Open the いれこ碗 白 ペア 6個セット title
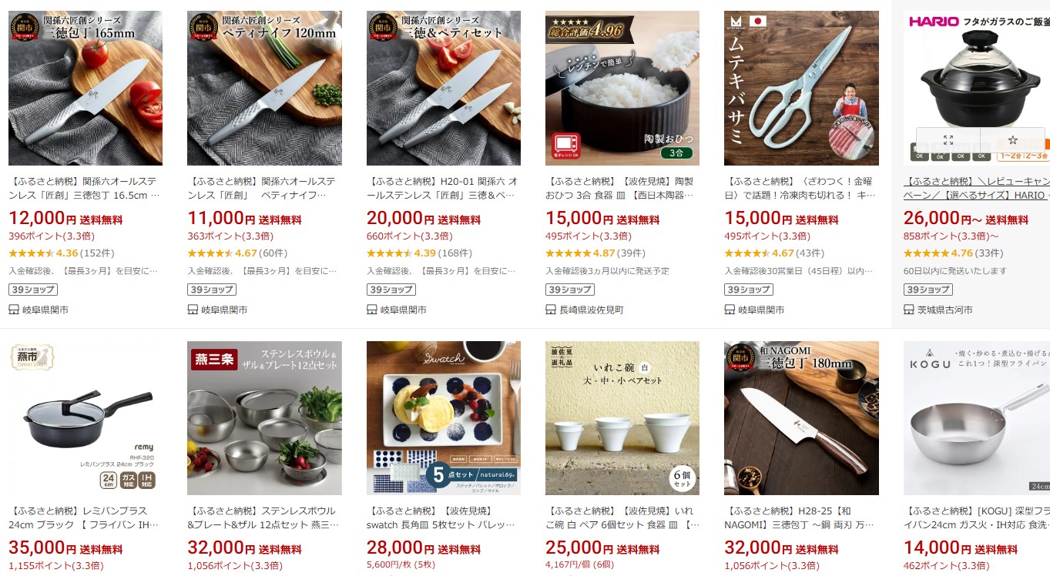1050x576 pixels. click(622, 517)
